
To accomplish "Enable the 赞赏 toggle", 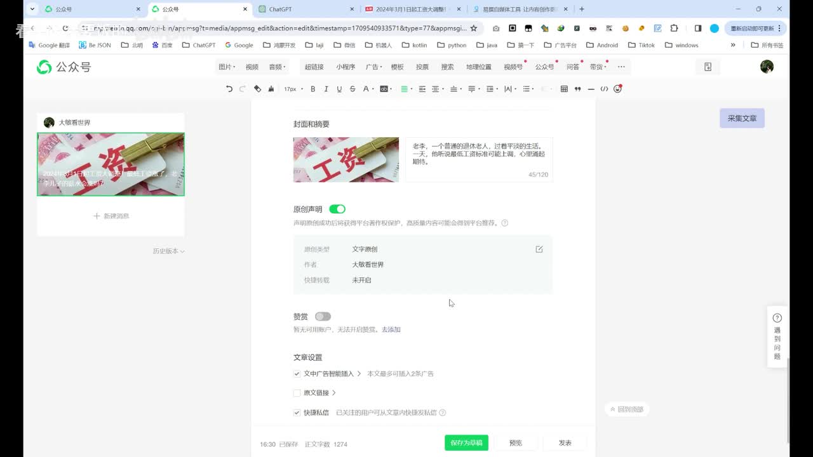I will tap(323, 316).
